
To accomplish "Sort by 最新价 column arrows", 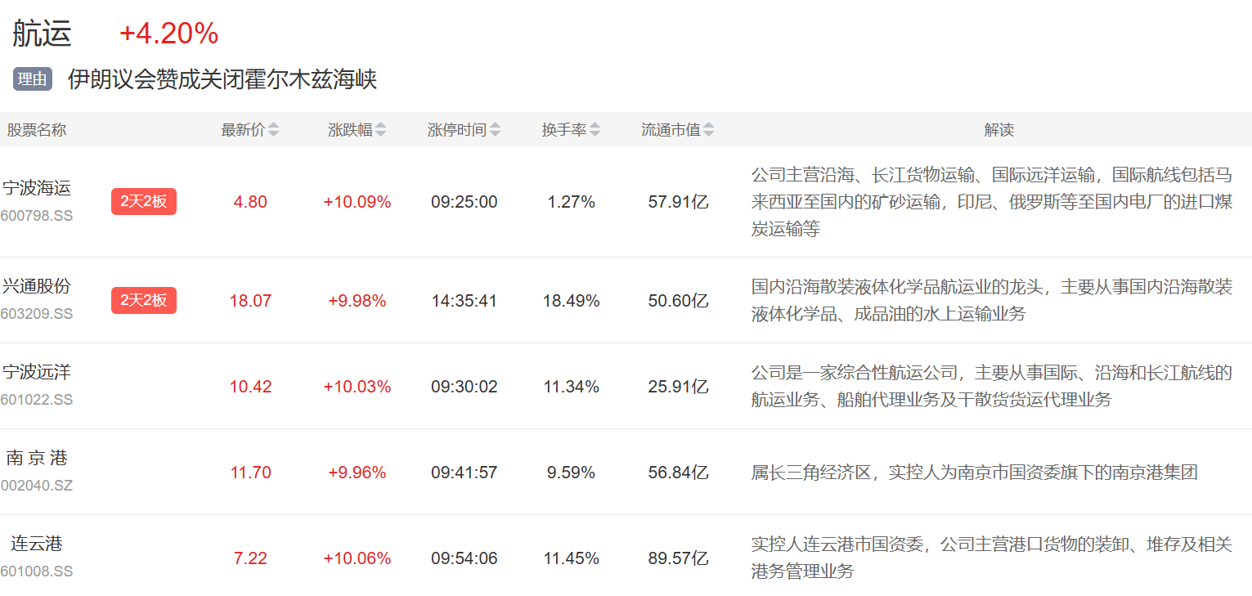I will tap(273, 130).
